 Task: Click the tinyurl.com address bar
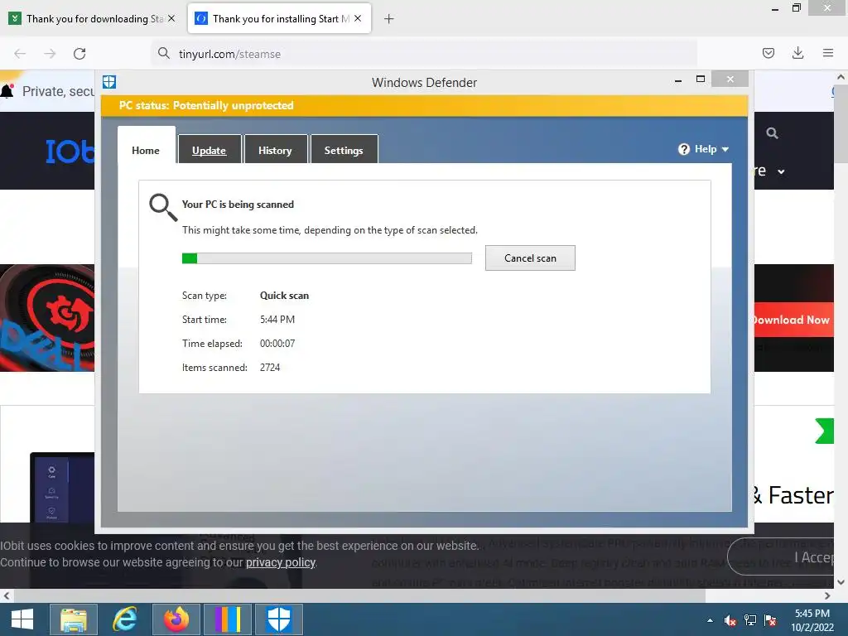click(424, 54)
